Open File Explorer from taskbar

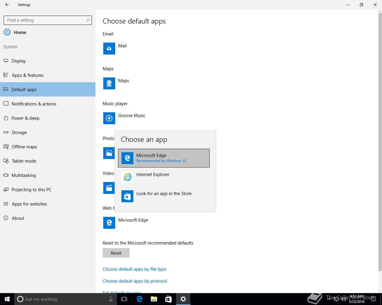point(154,299)
